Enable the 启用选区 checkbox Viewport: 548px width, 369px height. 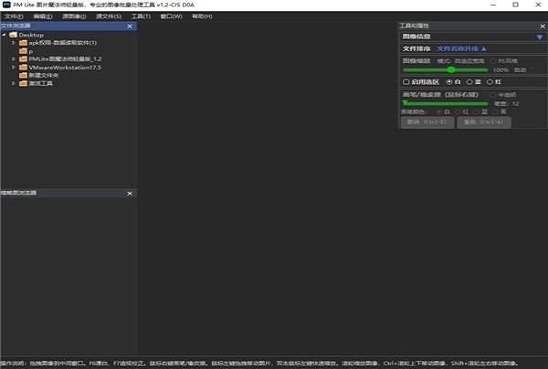coord(405,81)
